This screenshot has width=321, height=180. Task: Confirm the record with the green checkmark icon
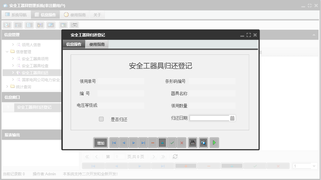(172, 142)
